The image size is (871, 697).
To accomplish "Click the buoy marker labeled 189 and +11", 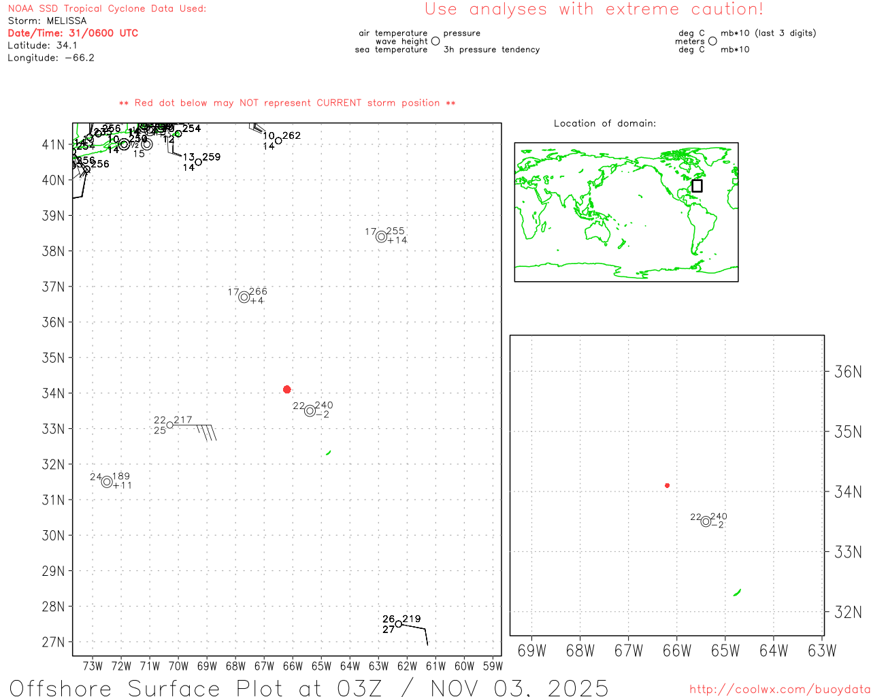I will (107, 482).
